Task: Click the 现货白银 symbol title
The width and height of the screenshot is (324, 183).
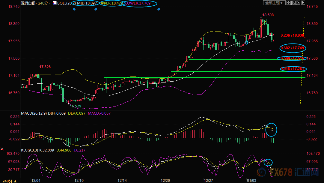Action: pyautogui.click(x=28, y=3)
